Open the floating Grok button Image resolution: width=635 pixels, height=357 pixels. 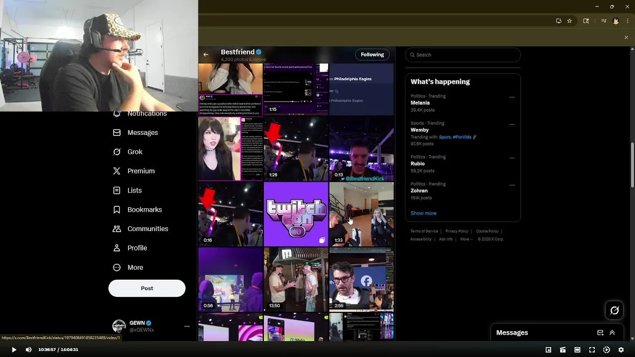pyautogui.click(x=614, y=310)
